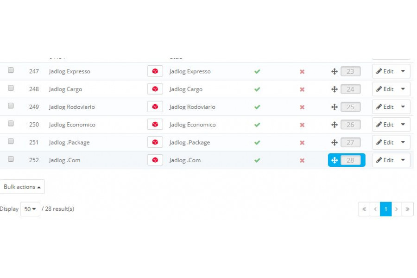Check the box for carrier 247
The height and width of the screenshot is (278, 417).
tap(11, 70)
